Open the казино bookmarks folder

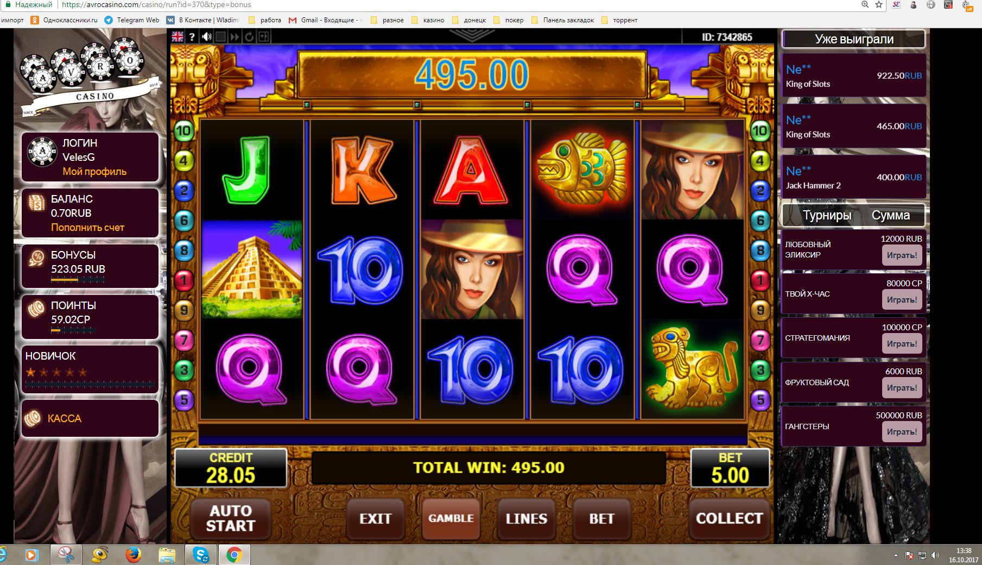(x=428, y=20)
